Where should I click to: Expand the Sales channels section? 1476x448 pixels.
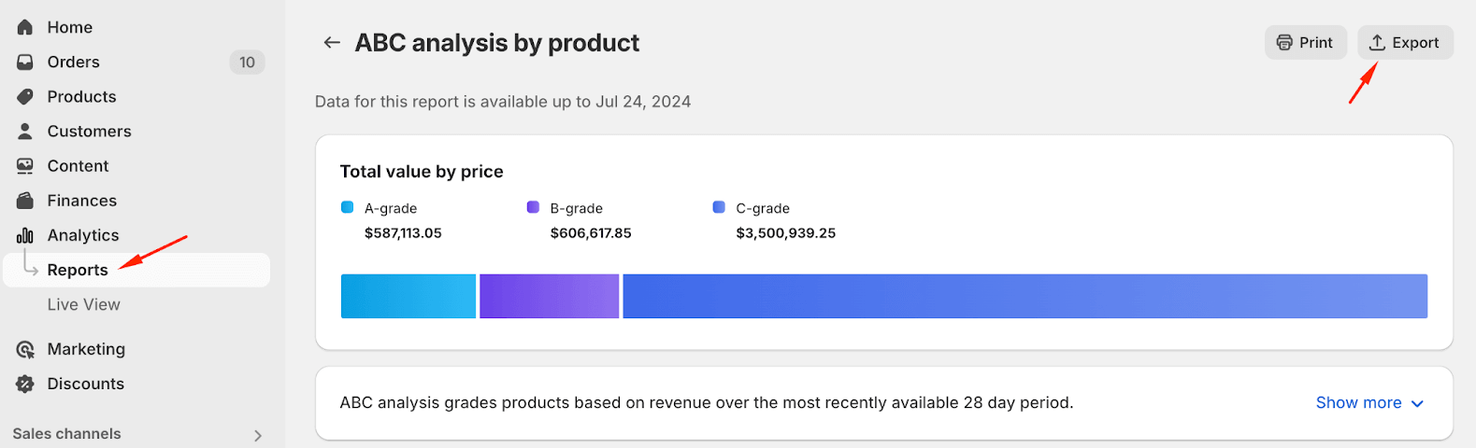[257, 435]
